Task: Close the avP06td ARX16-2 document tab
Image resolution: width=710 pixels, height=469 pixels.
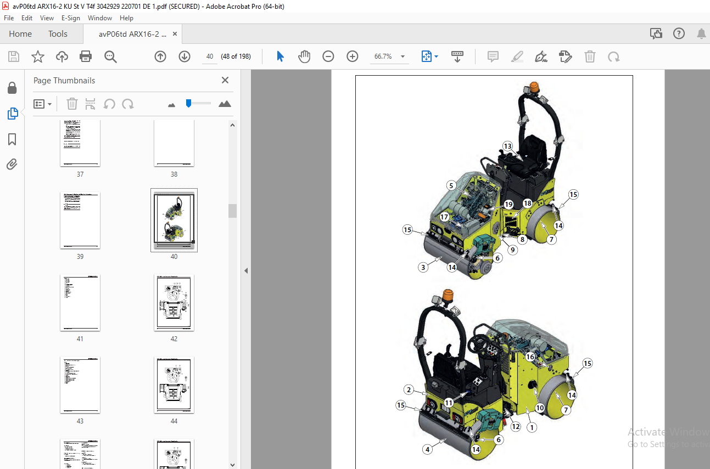Action: point(175,34)
